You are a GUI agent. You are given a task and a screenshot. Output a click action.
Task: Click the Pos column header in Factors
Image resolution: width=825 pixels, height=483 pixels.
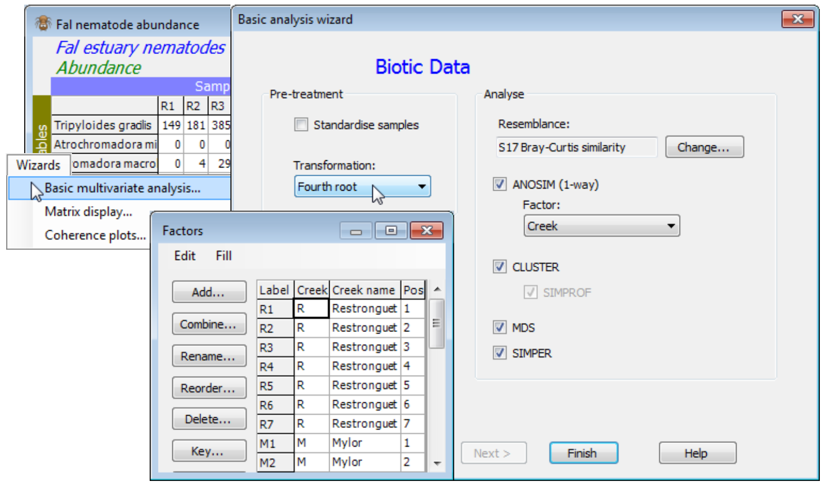pyautogui.click(x=413, y=290)
